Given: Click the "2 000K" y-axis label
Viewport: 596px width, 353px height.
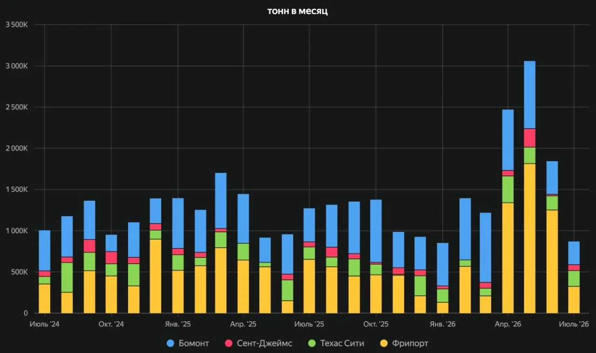Looking at the screenshot, I should (x=17, y=148).
